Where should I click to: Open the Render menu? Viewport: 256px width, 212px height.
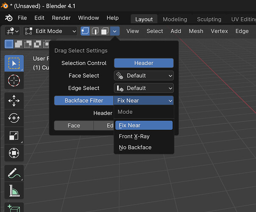pyautogui.click(x=61, y=18)
